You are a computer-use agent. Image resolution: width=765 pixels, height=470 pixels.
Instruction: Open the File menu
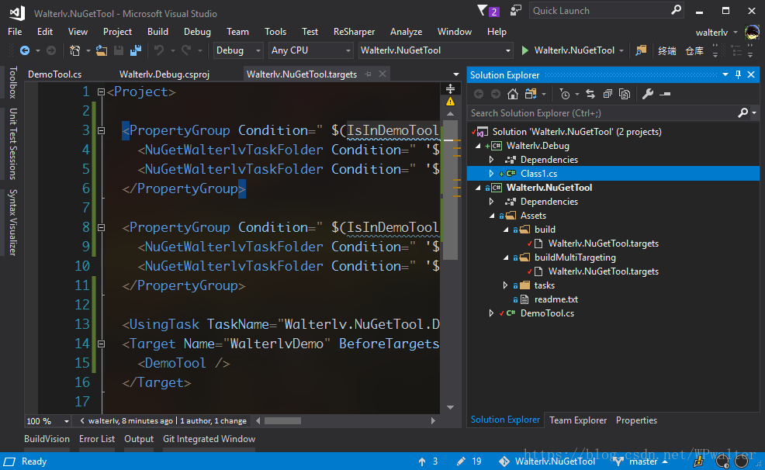15,32
